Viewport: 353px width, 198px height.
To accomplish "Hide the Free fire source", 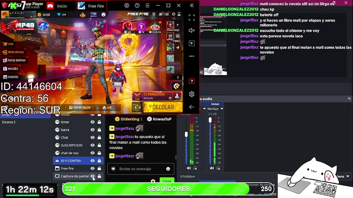I will 92,168.
